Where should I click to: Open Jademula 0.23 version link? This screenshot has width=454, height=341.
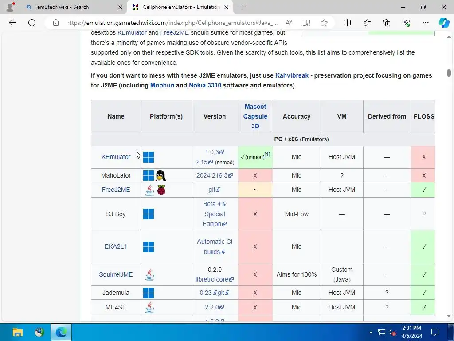(x=208, y=293)
